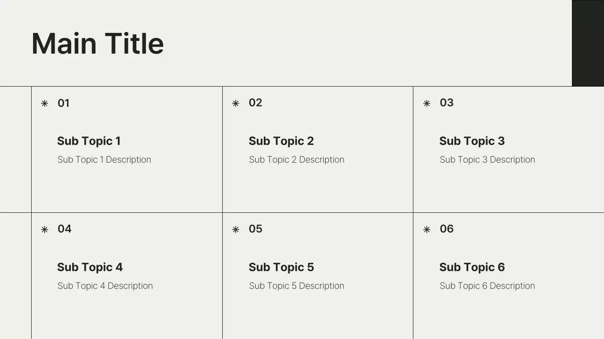Select the Sub Topic 4 heading

pyautogui.click(x=90, y=267)
